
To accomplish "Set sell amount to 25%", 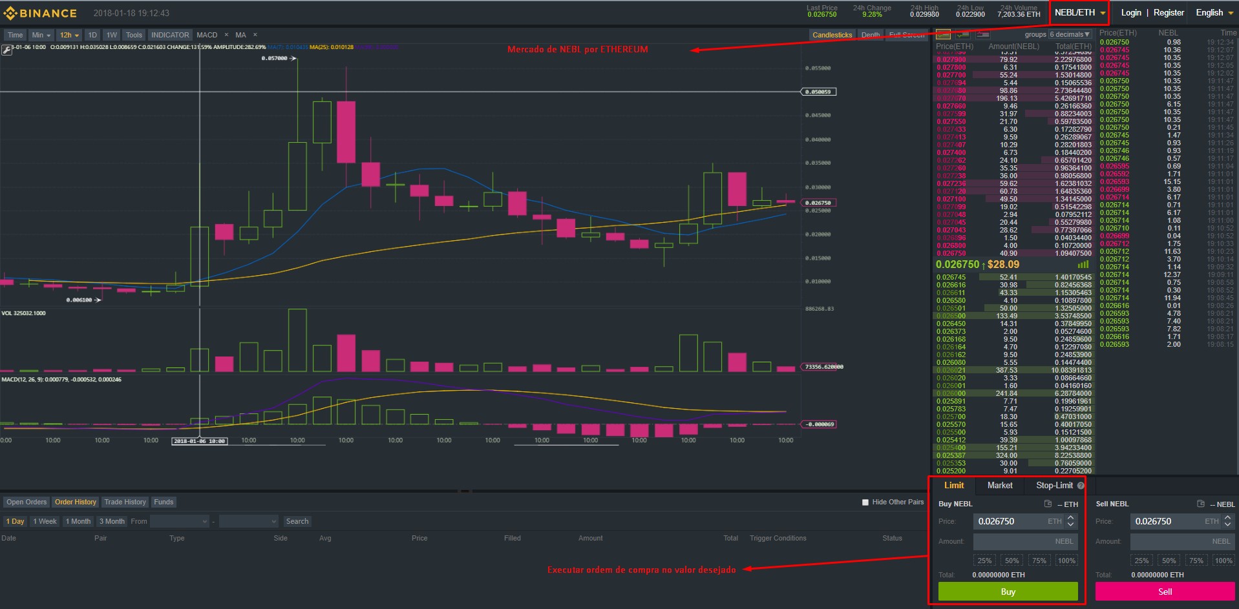I will click(1141, 561).
